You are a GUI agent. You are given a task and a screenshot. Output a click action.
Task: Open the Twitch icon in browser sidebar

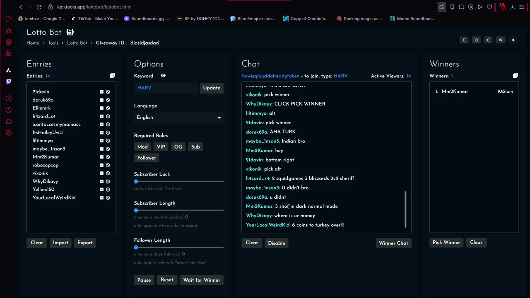pyautogui.click(x=8, y=82)
